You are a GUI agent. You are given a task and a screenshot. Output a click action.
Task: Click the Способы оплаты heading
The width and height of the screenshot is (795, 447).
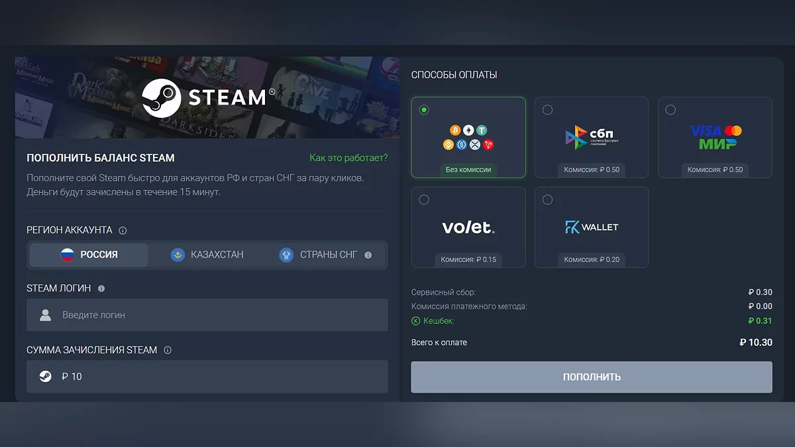[454, 75]
